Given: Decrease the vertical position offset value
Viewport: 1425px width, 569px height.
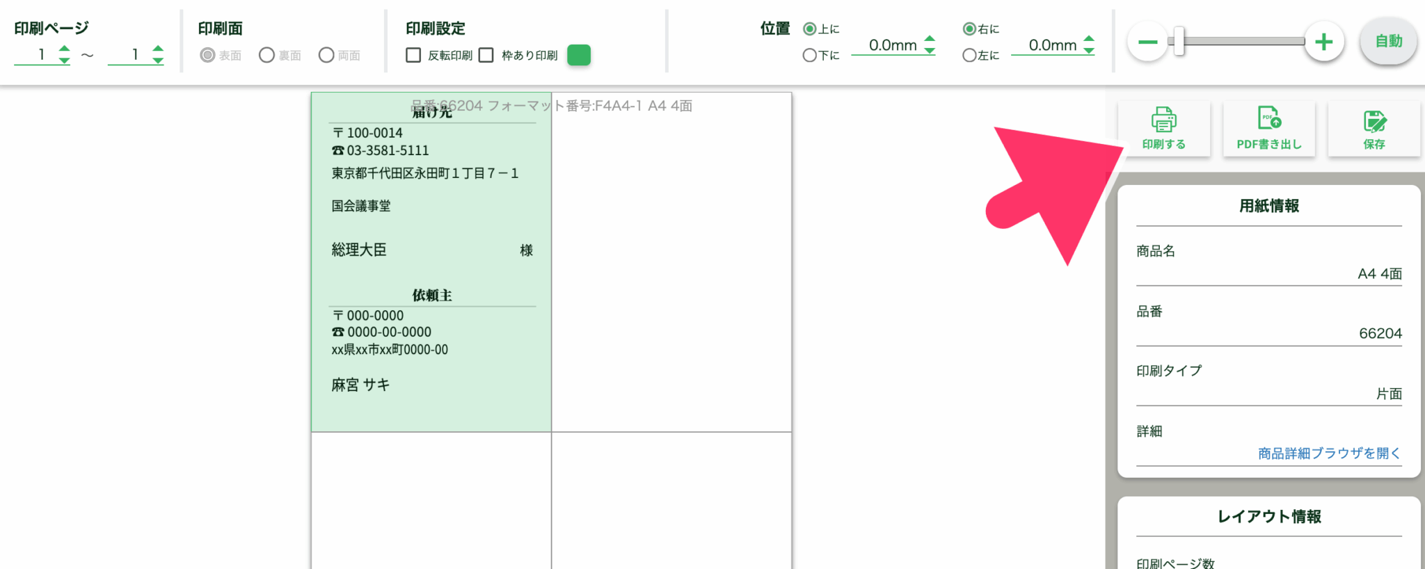Looking at the screenshot, I should (930, 51).
